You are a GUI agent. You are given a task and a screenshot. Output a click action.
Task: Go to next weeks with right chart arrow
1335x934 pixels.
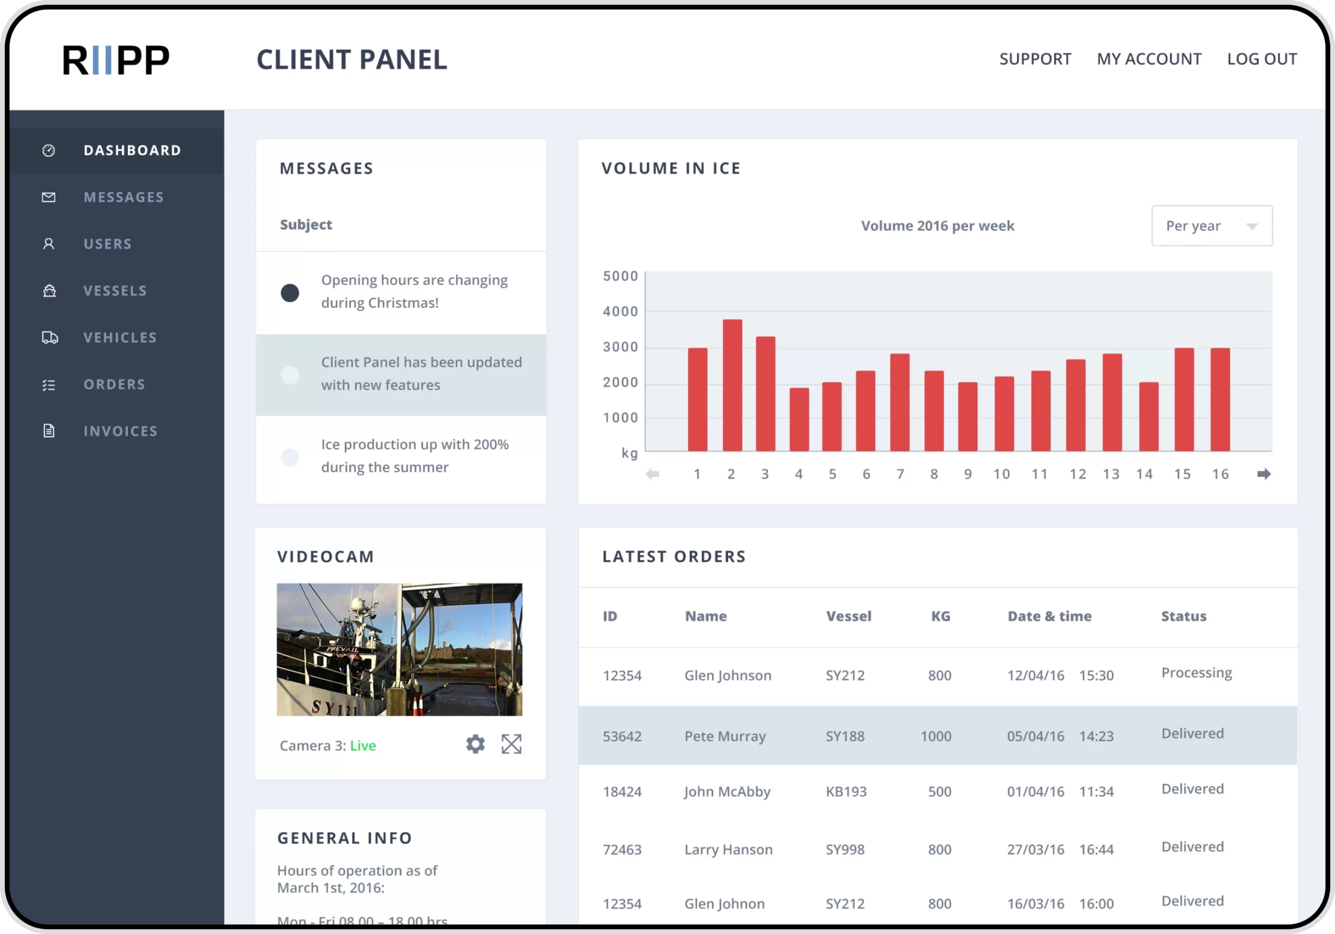pyautogui.click(x=1263, y=474)
